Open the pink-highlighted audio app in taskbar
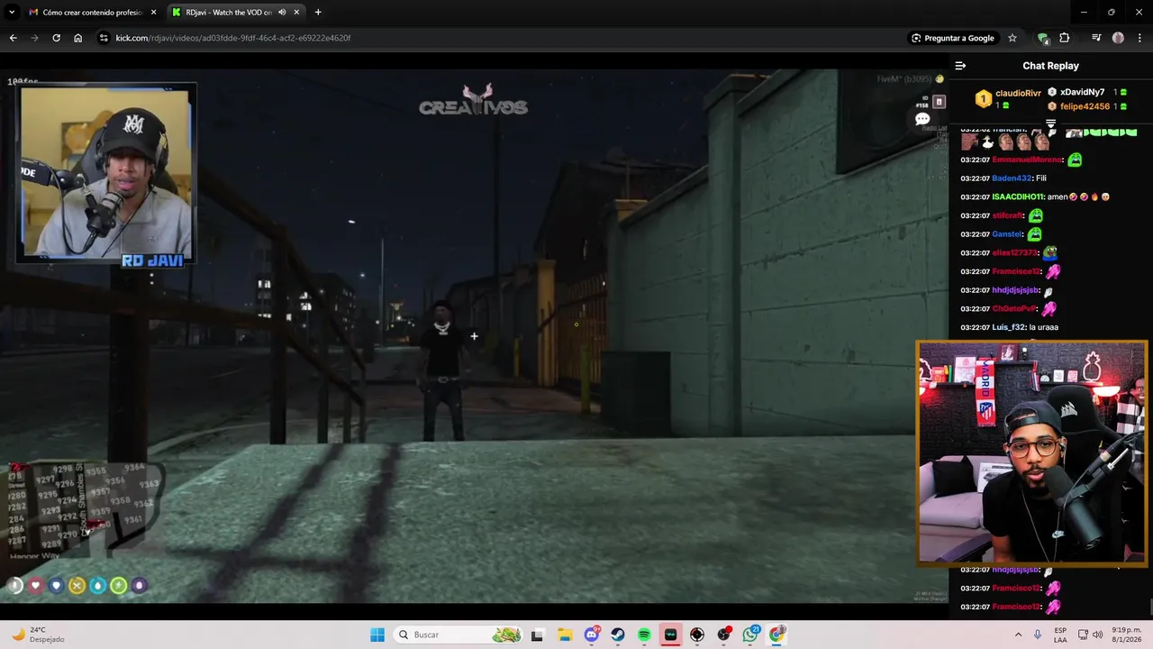Screen dimensions: 1153x649 (x=671, y=635)
